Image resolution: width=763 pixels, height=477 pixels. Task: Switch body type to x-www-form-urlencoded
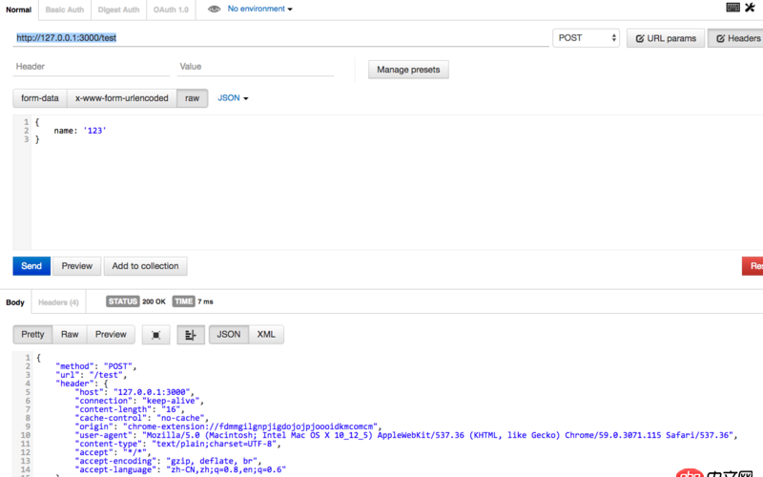tap(121, 98)
